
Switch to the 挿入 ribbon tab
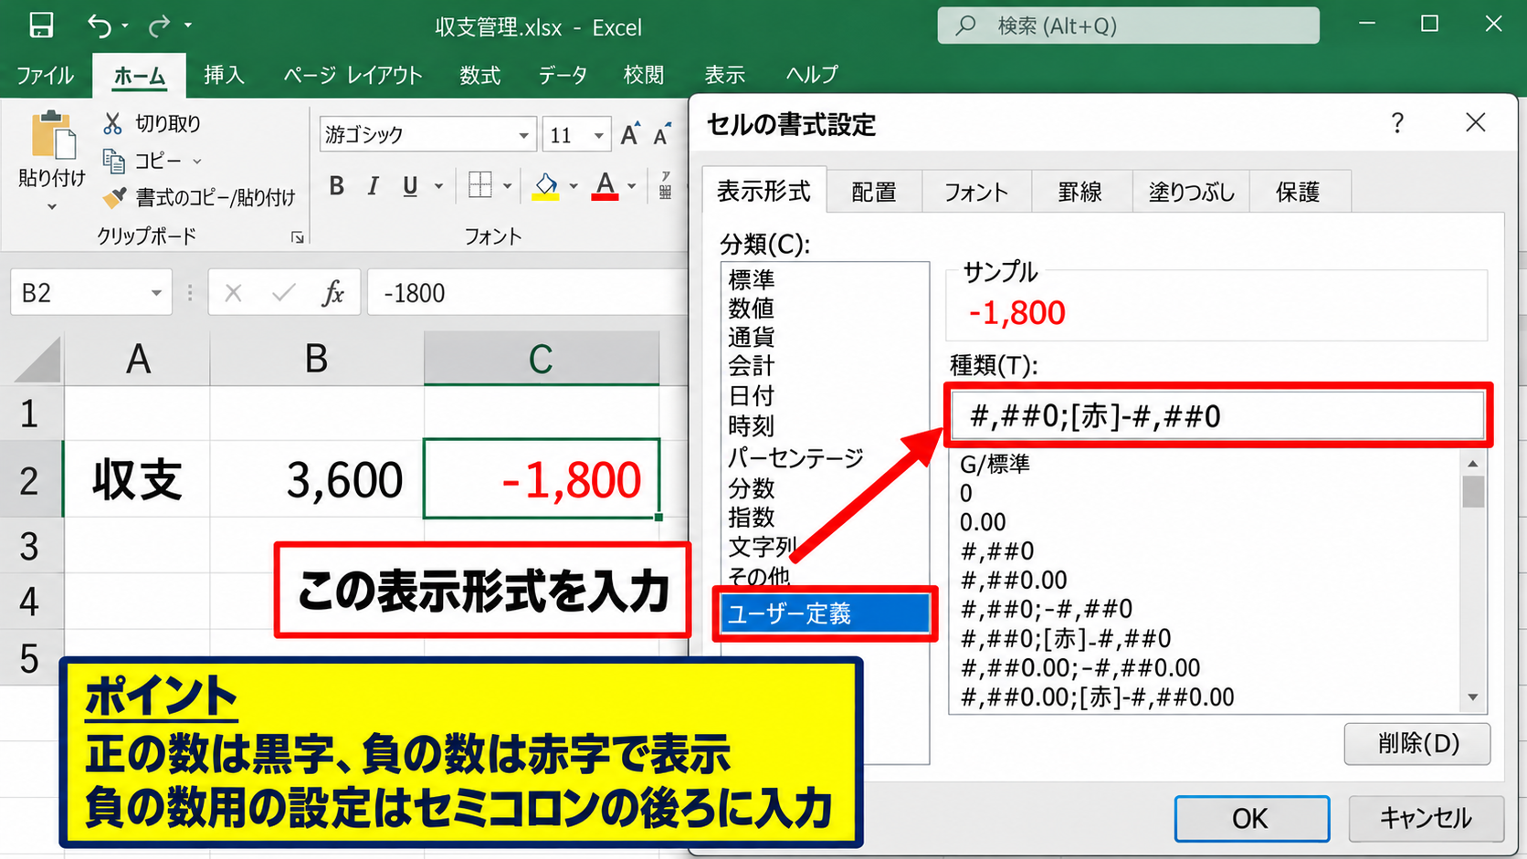tap(224, 75)
